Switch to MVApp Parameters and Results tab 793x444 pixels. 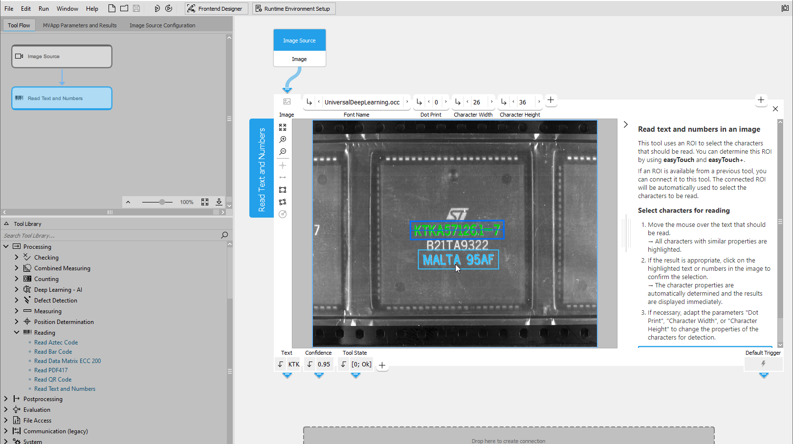tap(80, 25)
